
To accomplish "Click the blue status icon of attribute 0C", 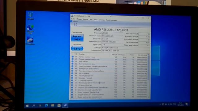I will point(72,64).
